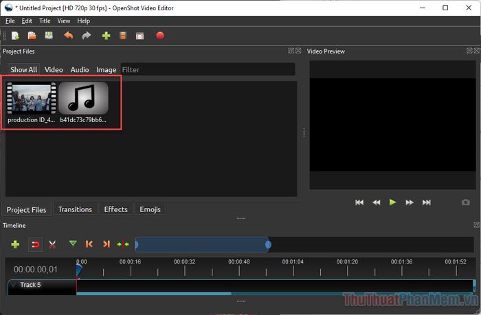This screenshot has width=481, height=315.
Task: Click Jump to Start playback button
Action: (359, 202)
